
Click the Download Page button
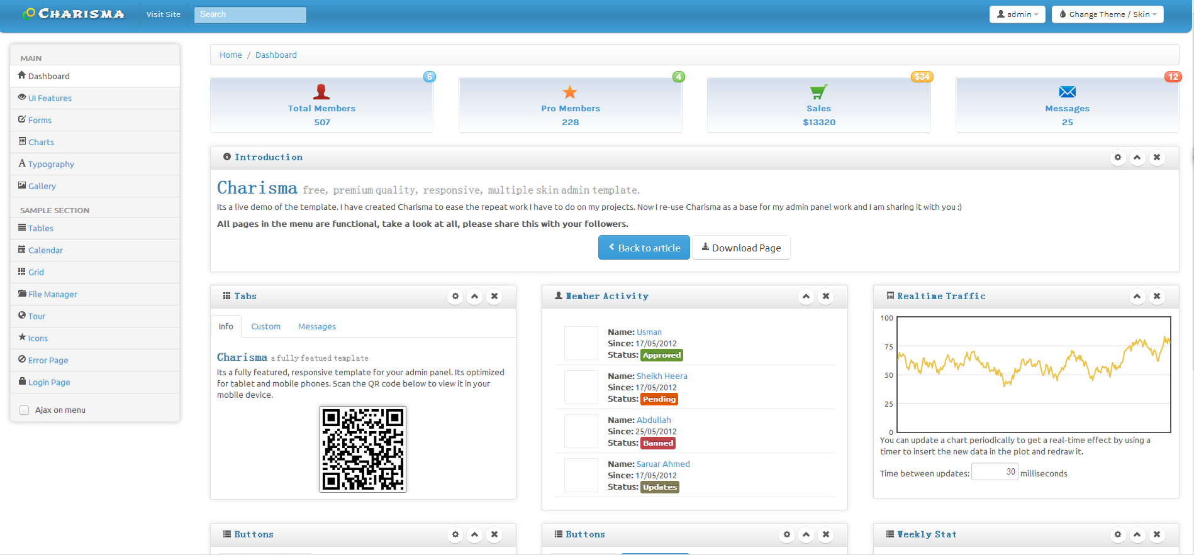(x=742, y=248)
